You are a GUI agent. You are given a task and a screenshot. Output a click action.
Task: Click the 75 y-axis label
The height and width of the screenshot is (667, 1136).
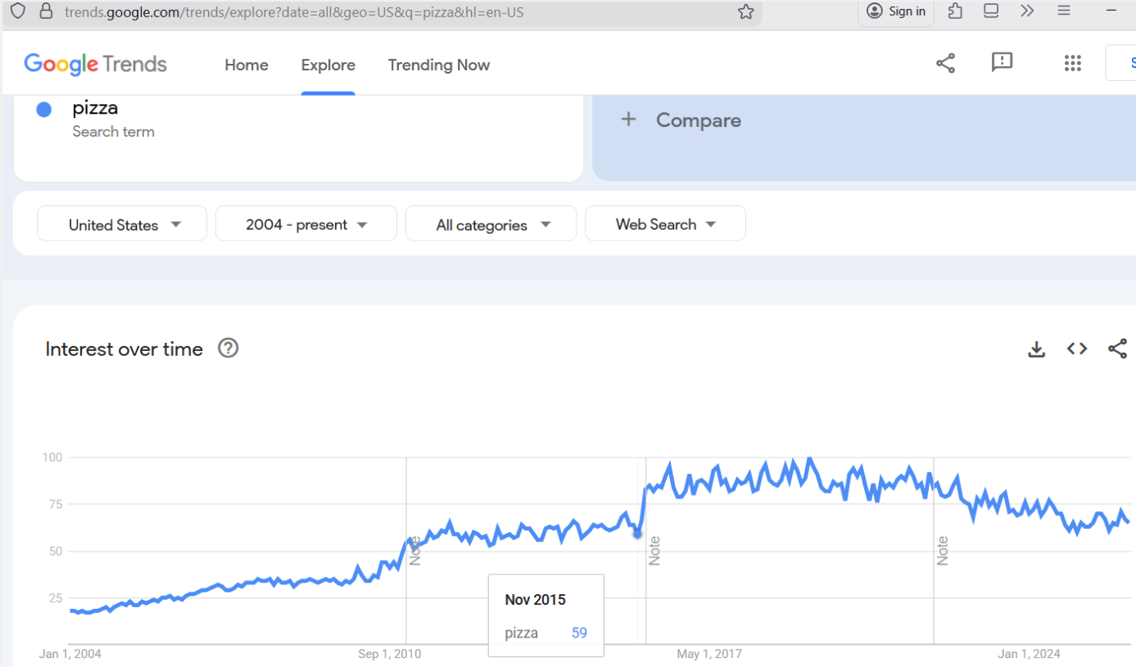coord(56,504)
